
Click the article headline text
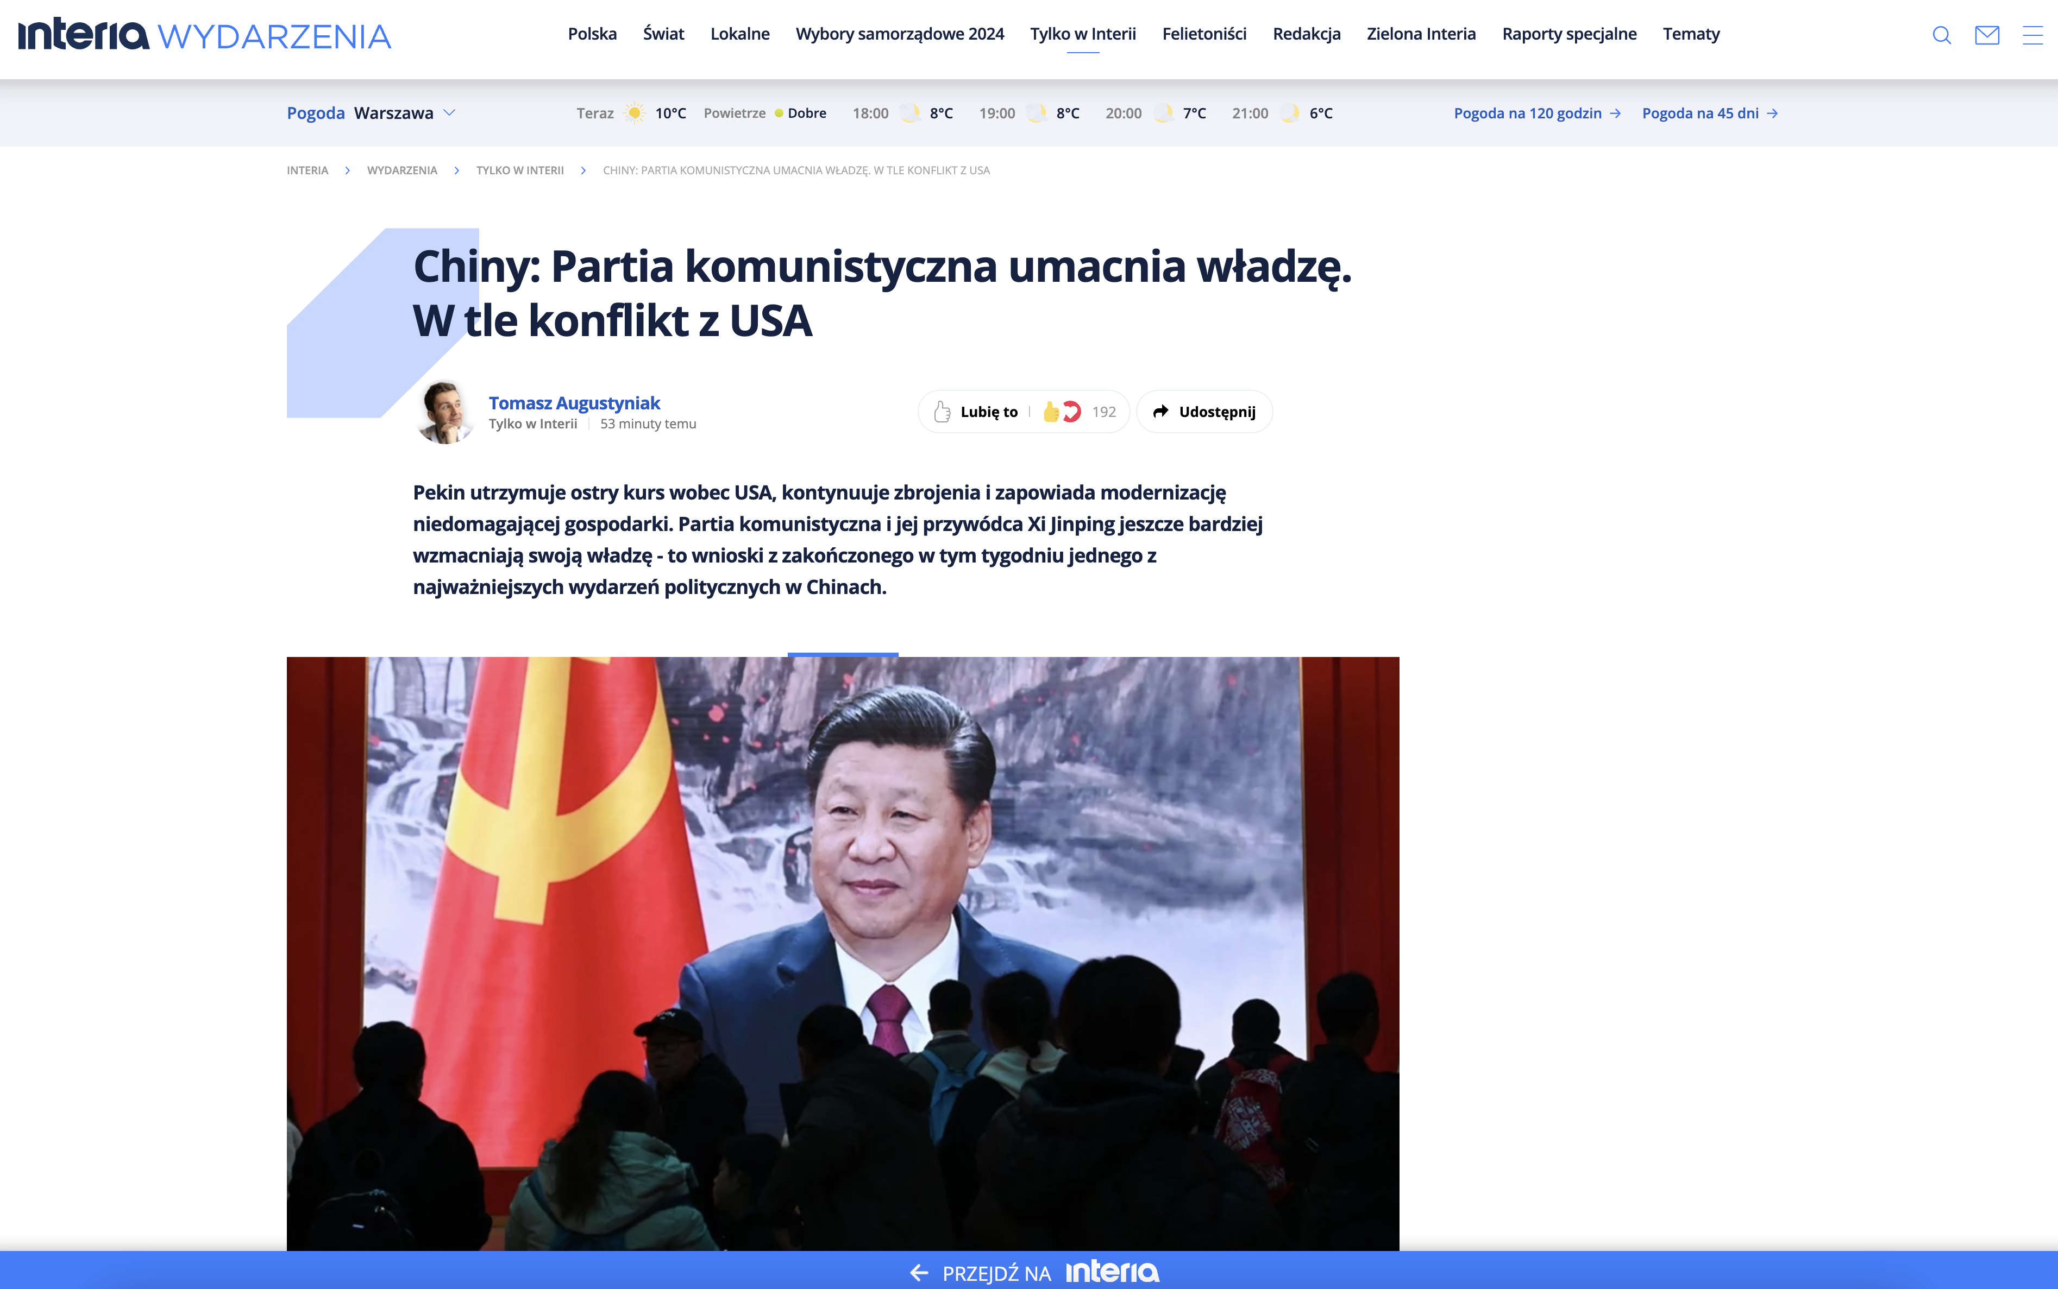click(882, 293)
